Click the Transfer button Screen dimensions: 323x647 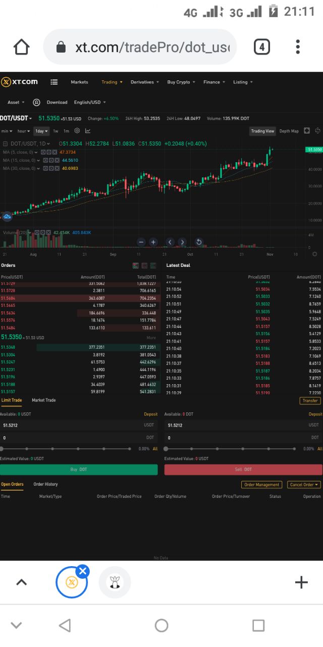coord(310,400)
